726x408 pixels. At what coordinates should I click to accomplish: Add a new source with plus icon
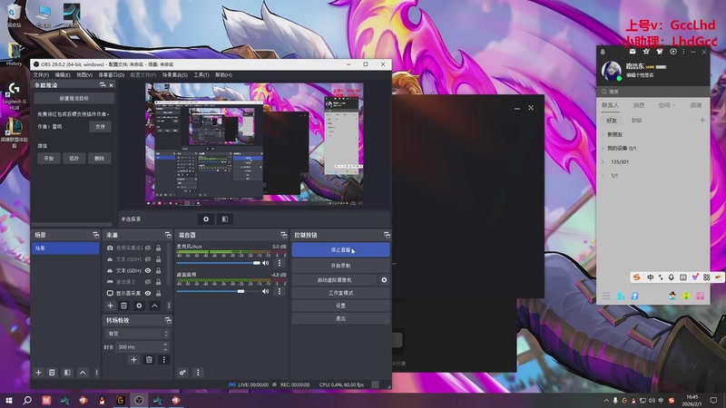coord(110,306)
